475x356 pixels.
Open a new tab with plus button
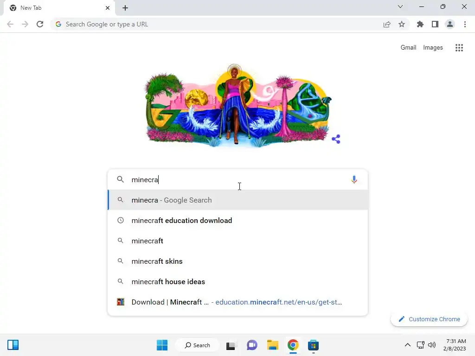click(x=125, y=8)
